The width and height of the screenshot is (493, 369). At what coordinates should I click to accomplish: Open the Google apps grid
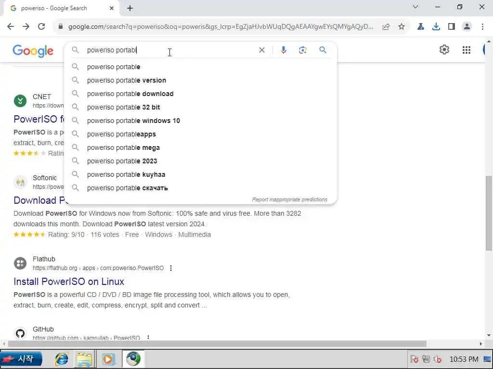click(467, 50)
